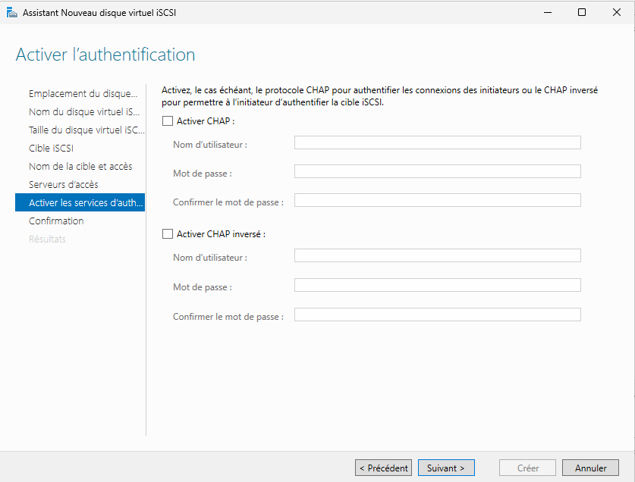Go to Nom de la cible et accès
The width and height of the screenshot is (635, 482).
[x=80, y=166]
